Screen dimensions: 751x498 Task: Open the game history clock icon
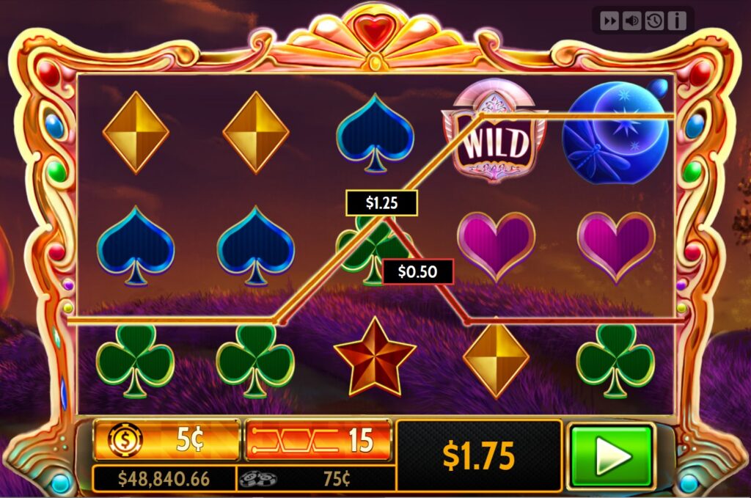tap(654, 21)
